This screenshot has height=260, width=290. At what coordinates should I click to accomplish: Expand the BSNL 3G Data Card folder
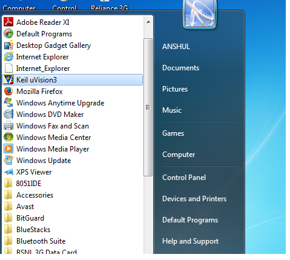(47, 252)
